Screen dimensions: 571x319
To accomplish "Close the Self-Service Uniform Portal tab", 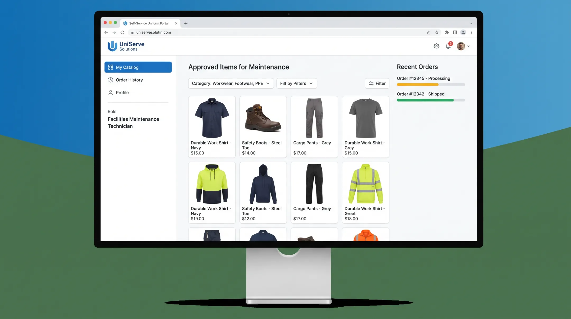I will tap(176, 23).
